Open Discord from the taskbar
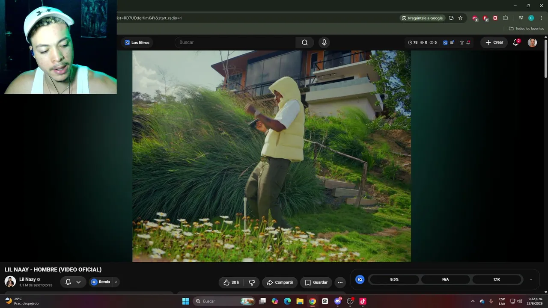This screenshot has height=308, width=548. [x=338, y=301]
